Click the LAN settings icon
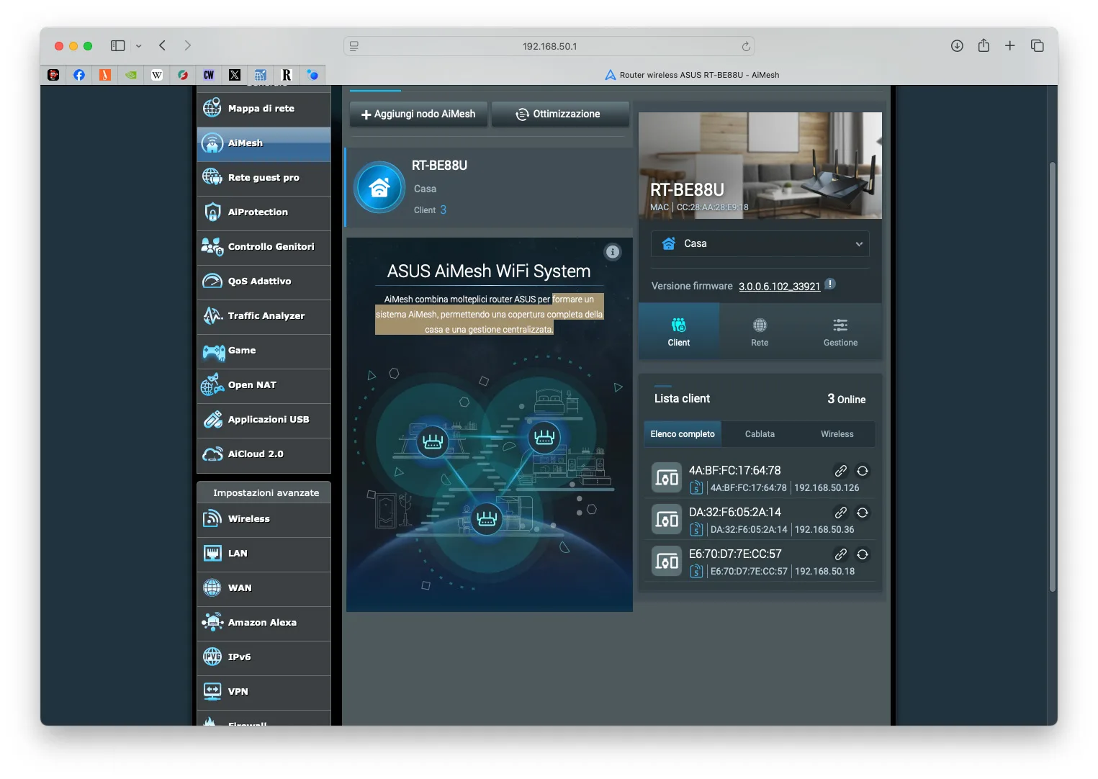Screen dimensions: 1098x779 212,553
